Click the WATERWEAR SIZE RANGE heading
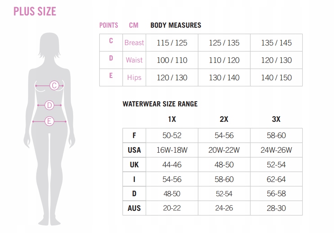334x233 pixels. click(160, 104)
